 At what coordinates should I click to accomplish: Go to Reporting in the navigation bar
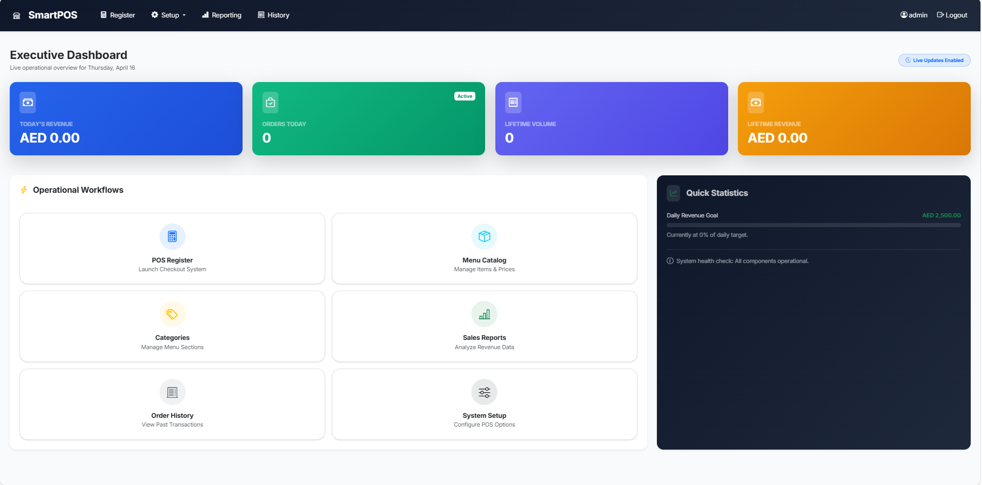pyautogui.click(x=222, y=15)
